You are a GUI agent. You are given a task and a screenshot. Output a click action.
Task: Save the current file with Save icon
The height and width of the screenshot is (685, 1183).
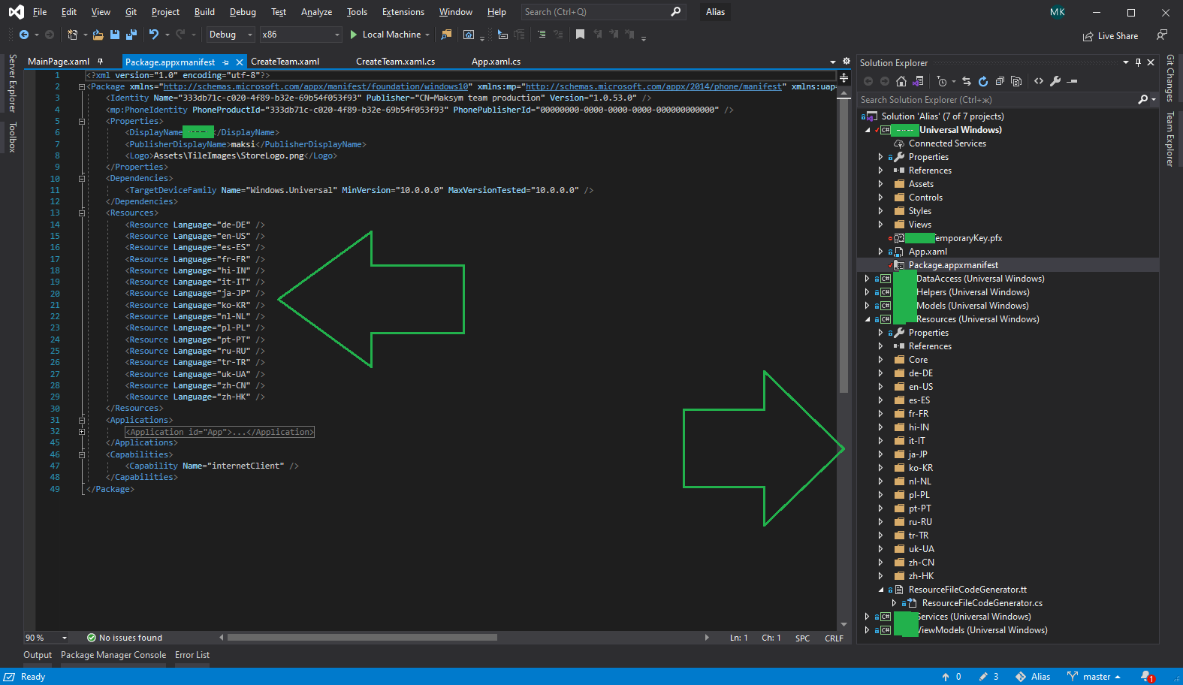point(115,35)
